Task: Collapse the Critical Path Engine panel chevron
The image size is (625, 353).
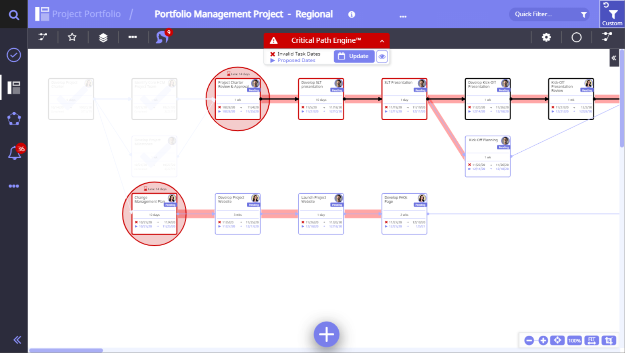Action: 382,41
